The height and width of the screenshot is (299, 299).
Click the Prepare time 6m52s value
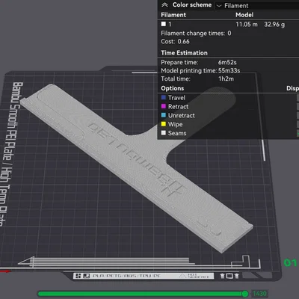(x=227, y=62)
